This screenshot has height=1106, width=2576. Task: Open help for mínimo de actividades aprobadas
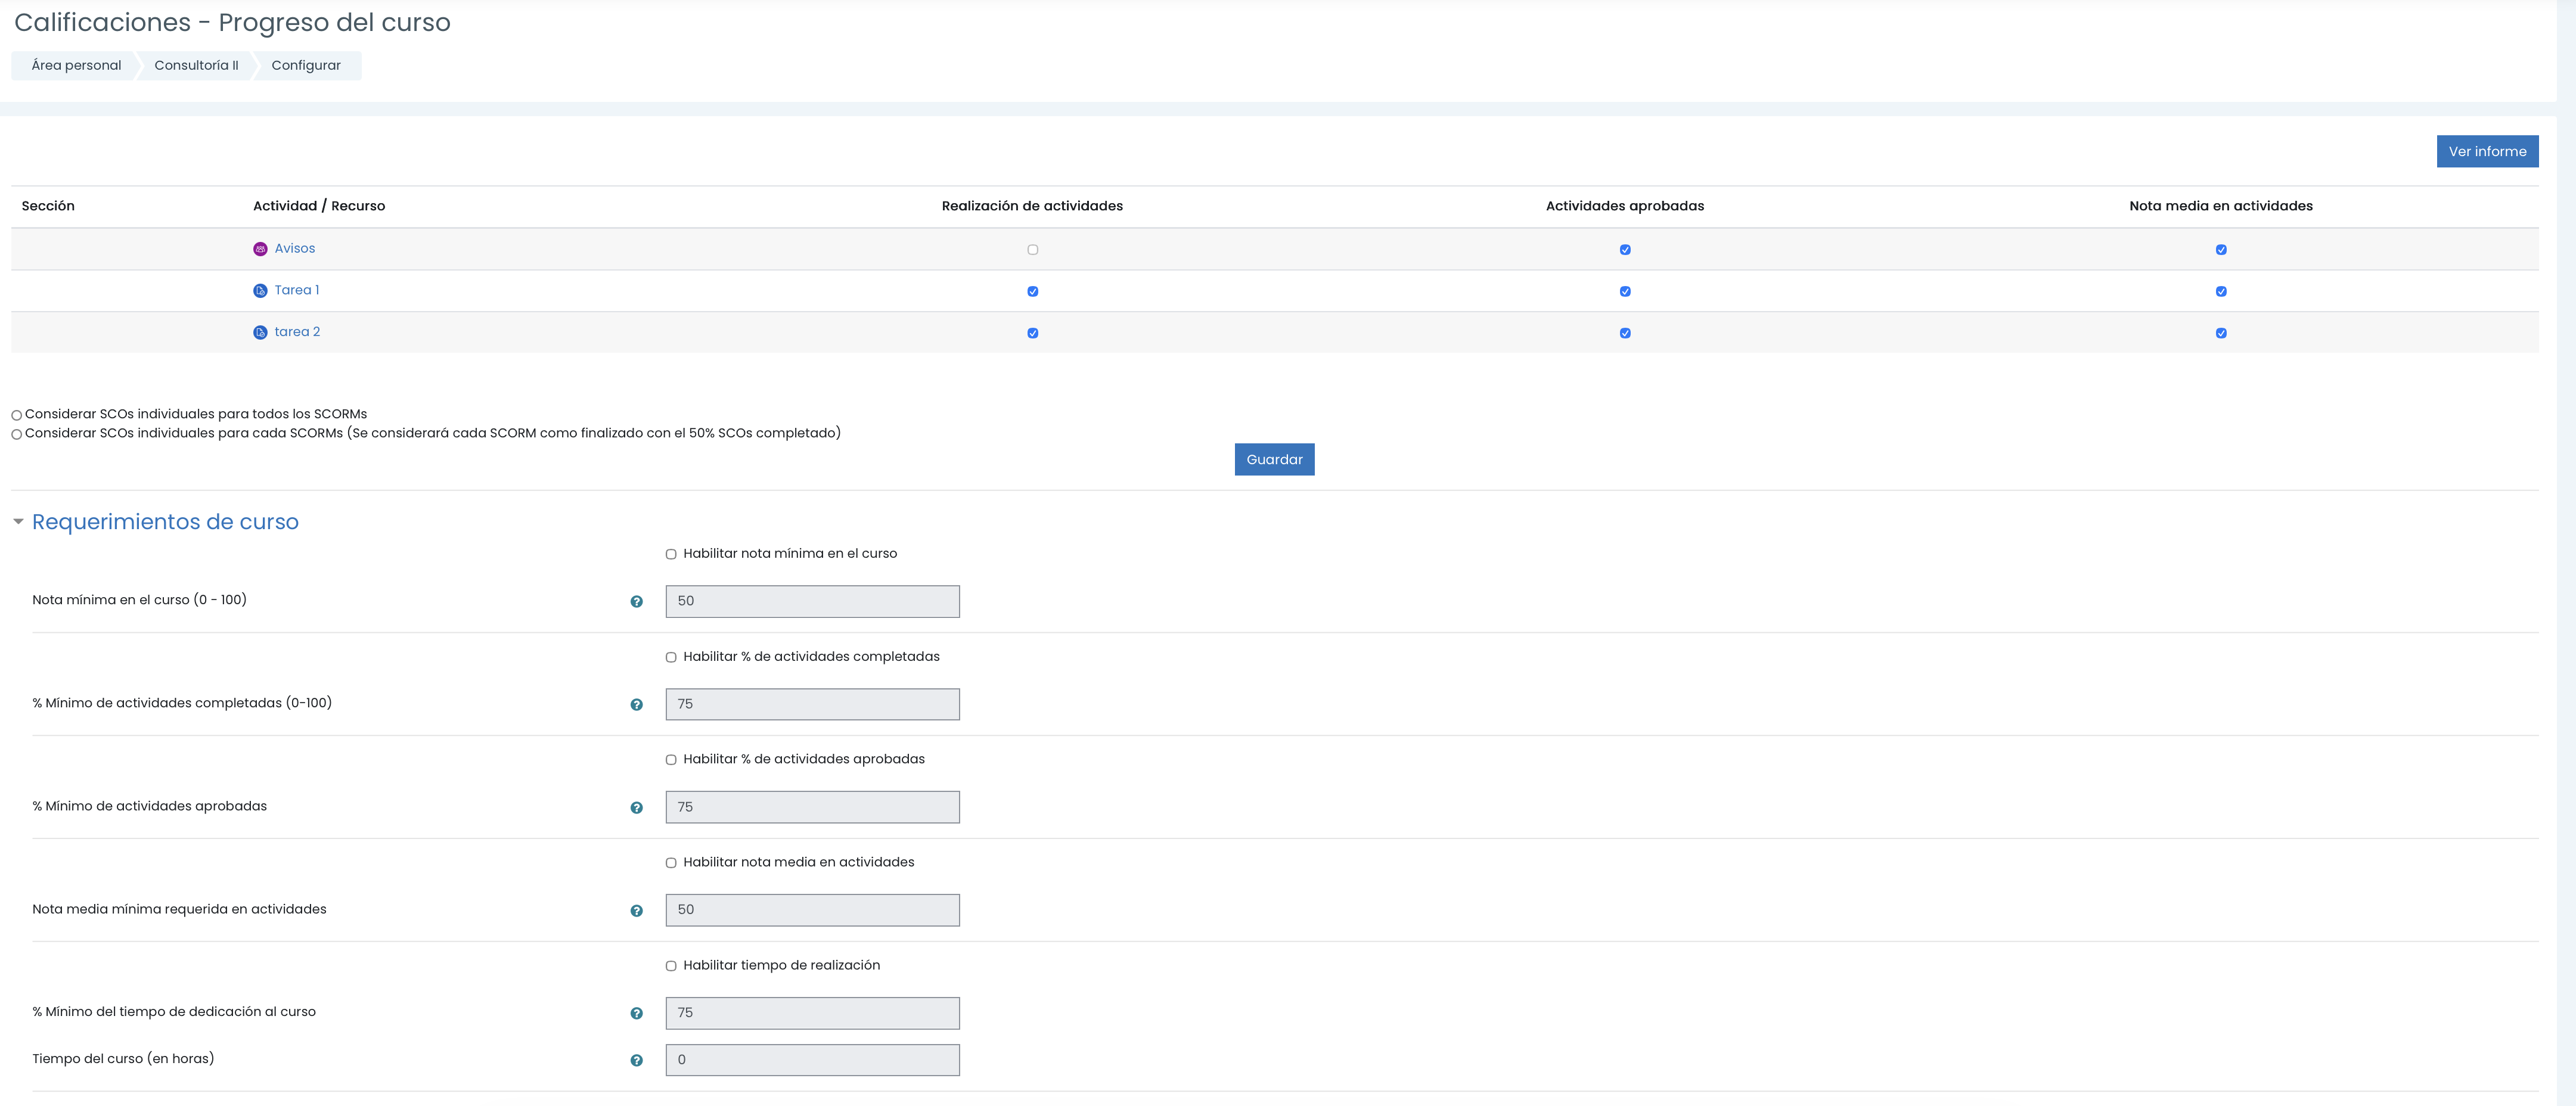(x=636, y=808)
